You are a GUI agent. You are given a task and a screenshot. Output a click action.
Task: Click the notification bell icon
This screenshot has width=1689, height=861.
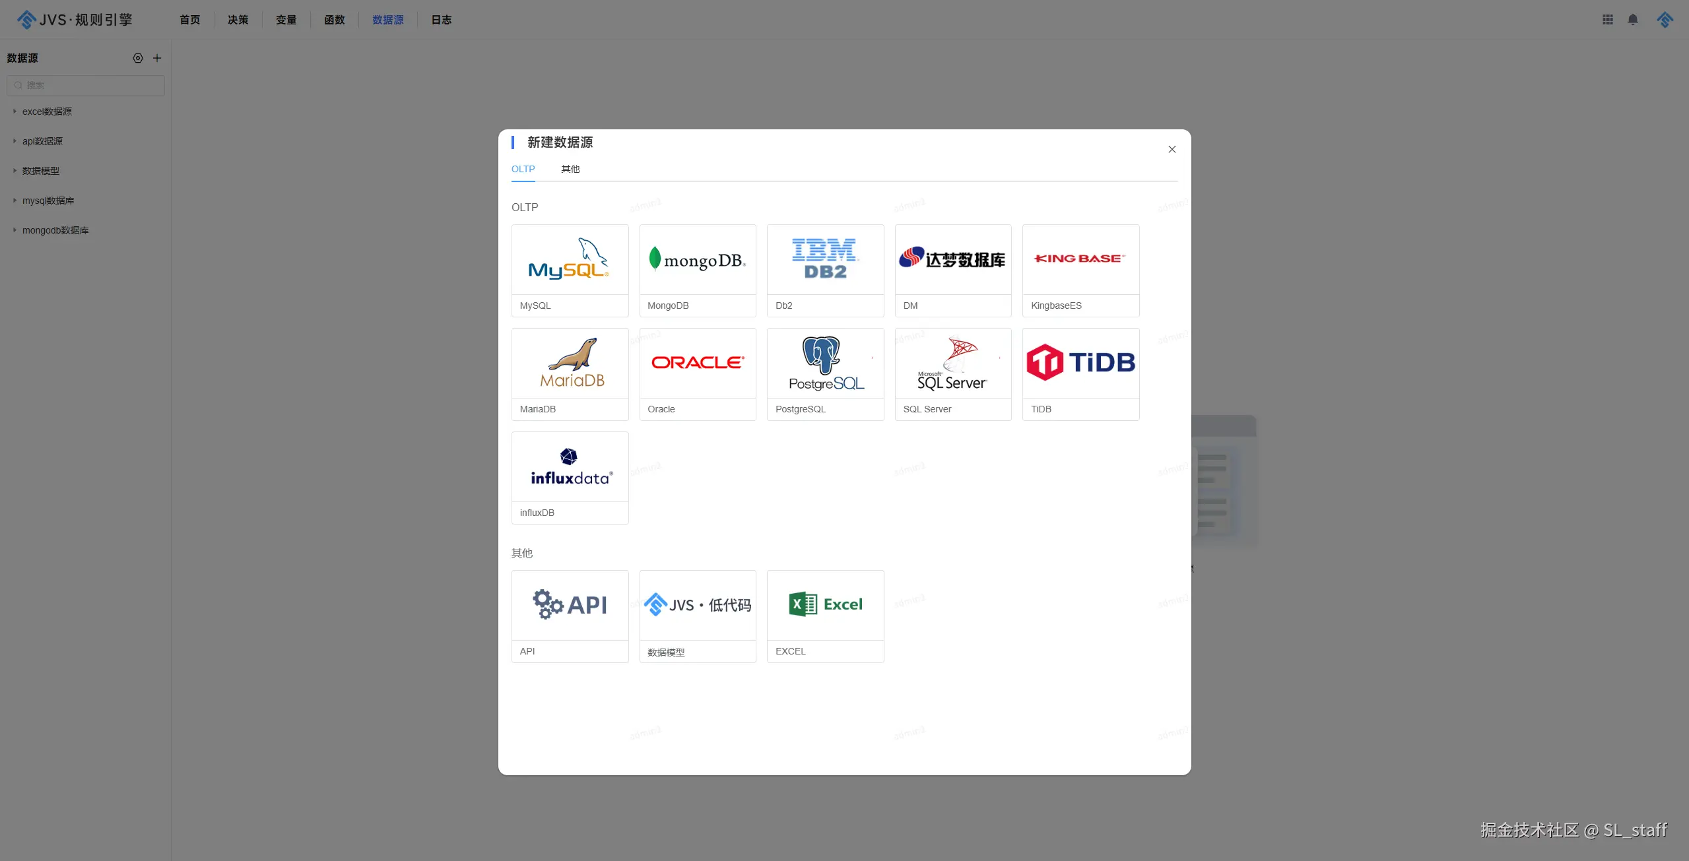click(1632, 20)
